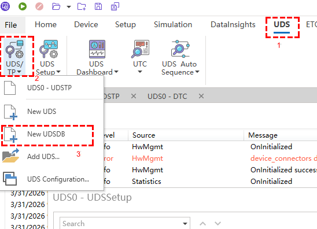Click the UDS Auto Sequence ribbon icon
Screen dimensions: 317x229
coord(180,49)
